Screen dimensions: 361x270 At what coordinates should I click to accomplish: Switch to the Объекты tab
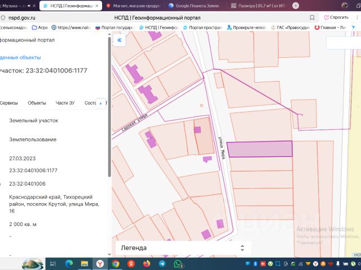click(37, 103)
